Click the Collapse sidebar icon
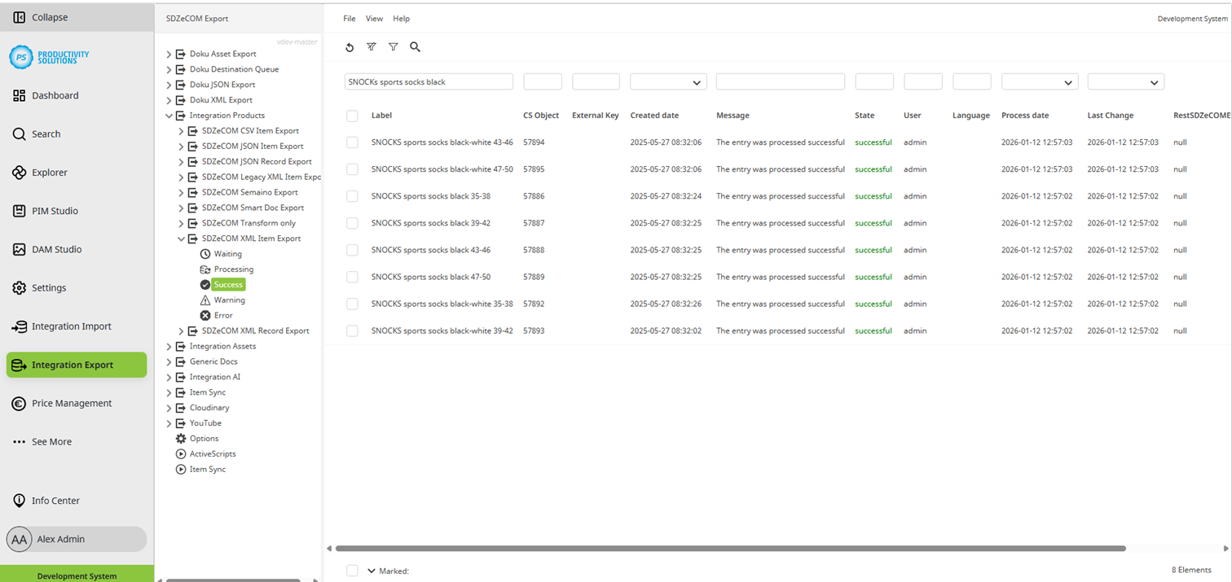This screenshot has height=582, width=1232. pyautogui.click(x=20, y=17)
